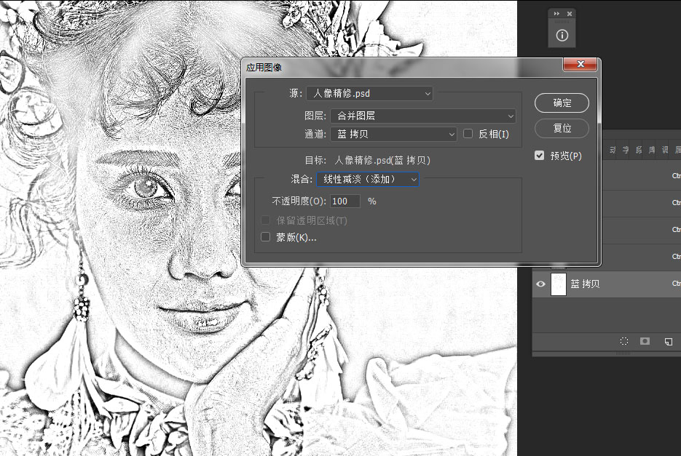The width and height of the screenshot is (681, 456).
Task: Click the 应用图像 dialog title
Action: 264,67
